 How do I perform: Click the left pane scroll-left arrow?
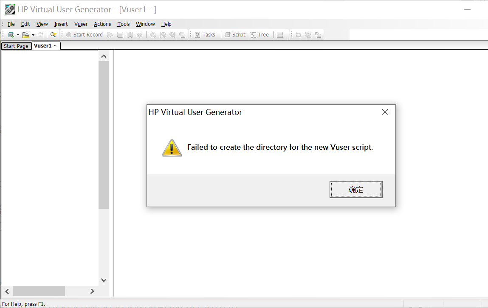click(x=7, y=291)
